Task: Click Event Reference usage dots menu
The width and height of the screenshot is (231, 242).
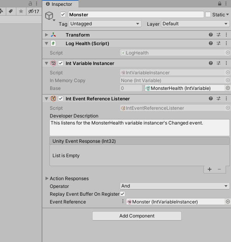Action: pyautogui.click(x=122, y=201)
